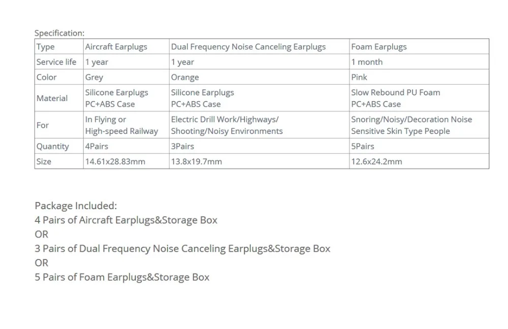The height and width of the screenshot is (329, 508).
Task: Select the '5Pairs' quantity cell
Action: (419, 146)
